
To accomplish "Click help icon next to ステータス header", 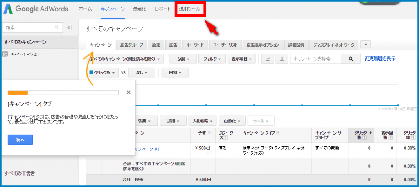I will [x=225, y=137].
